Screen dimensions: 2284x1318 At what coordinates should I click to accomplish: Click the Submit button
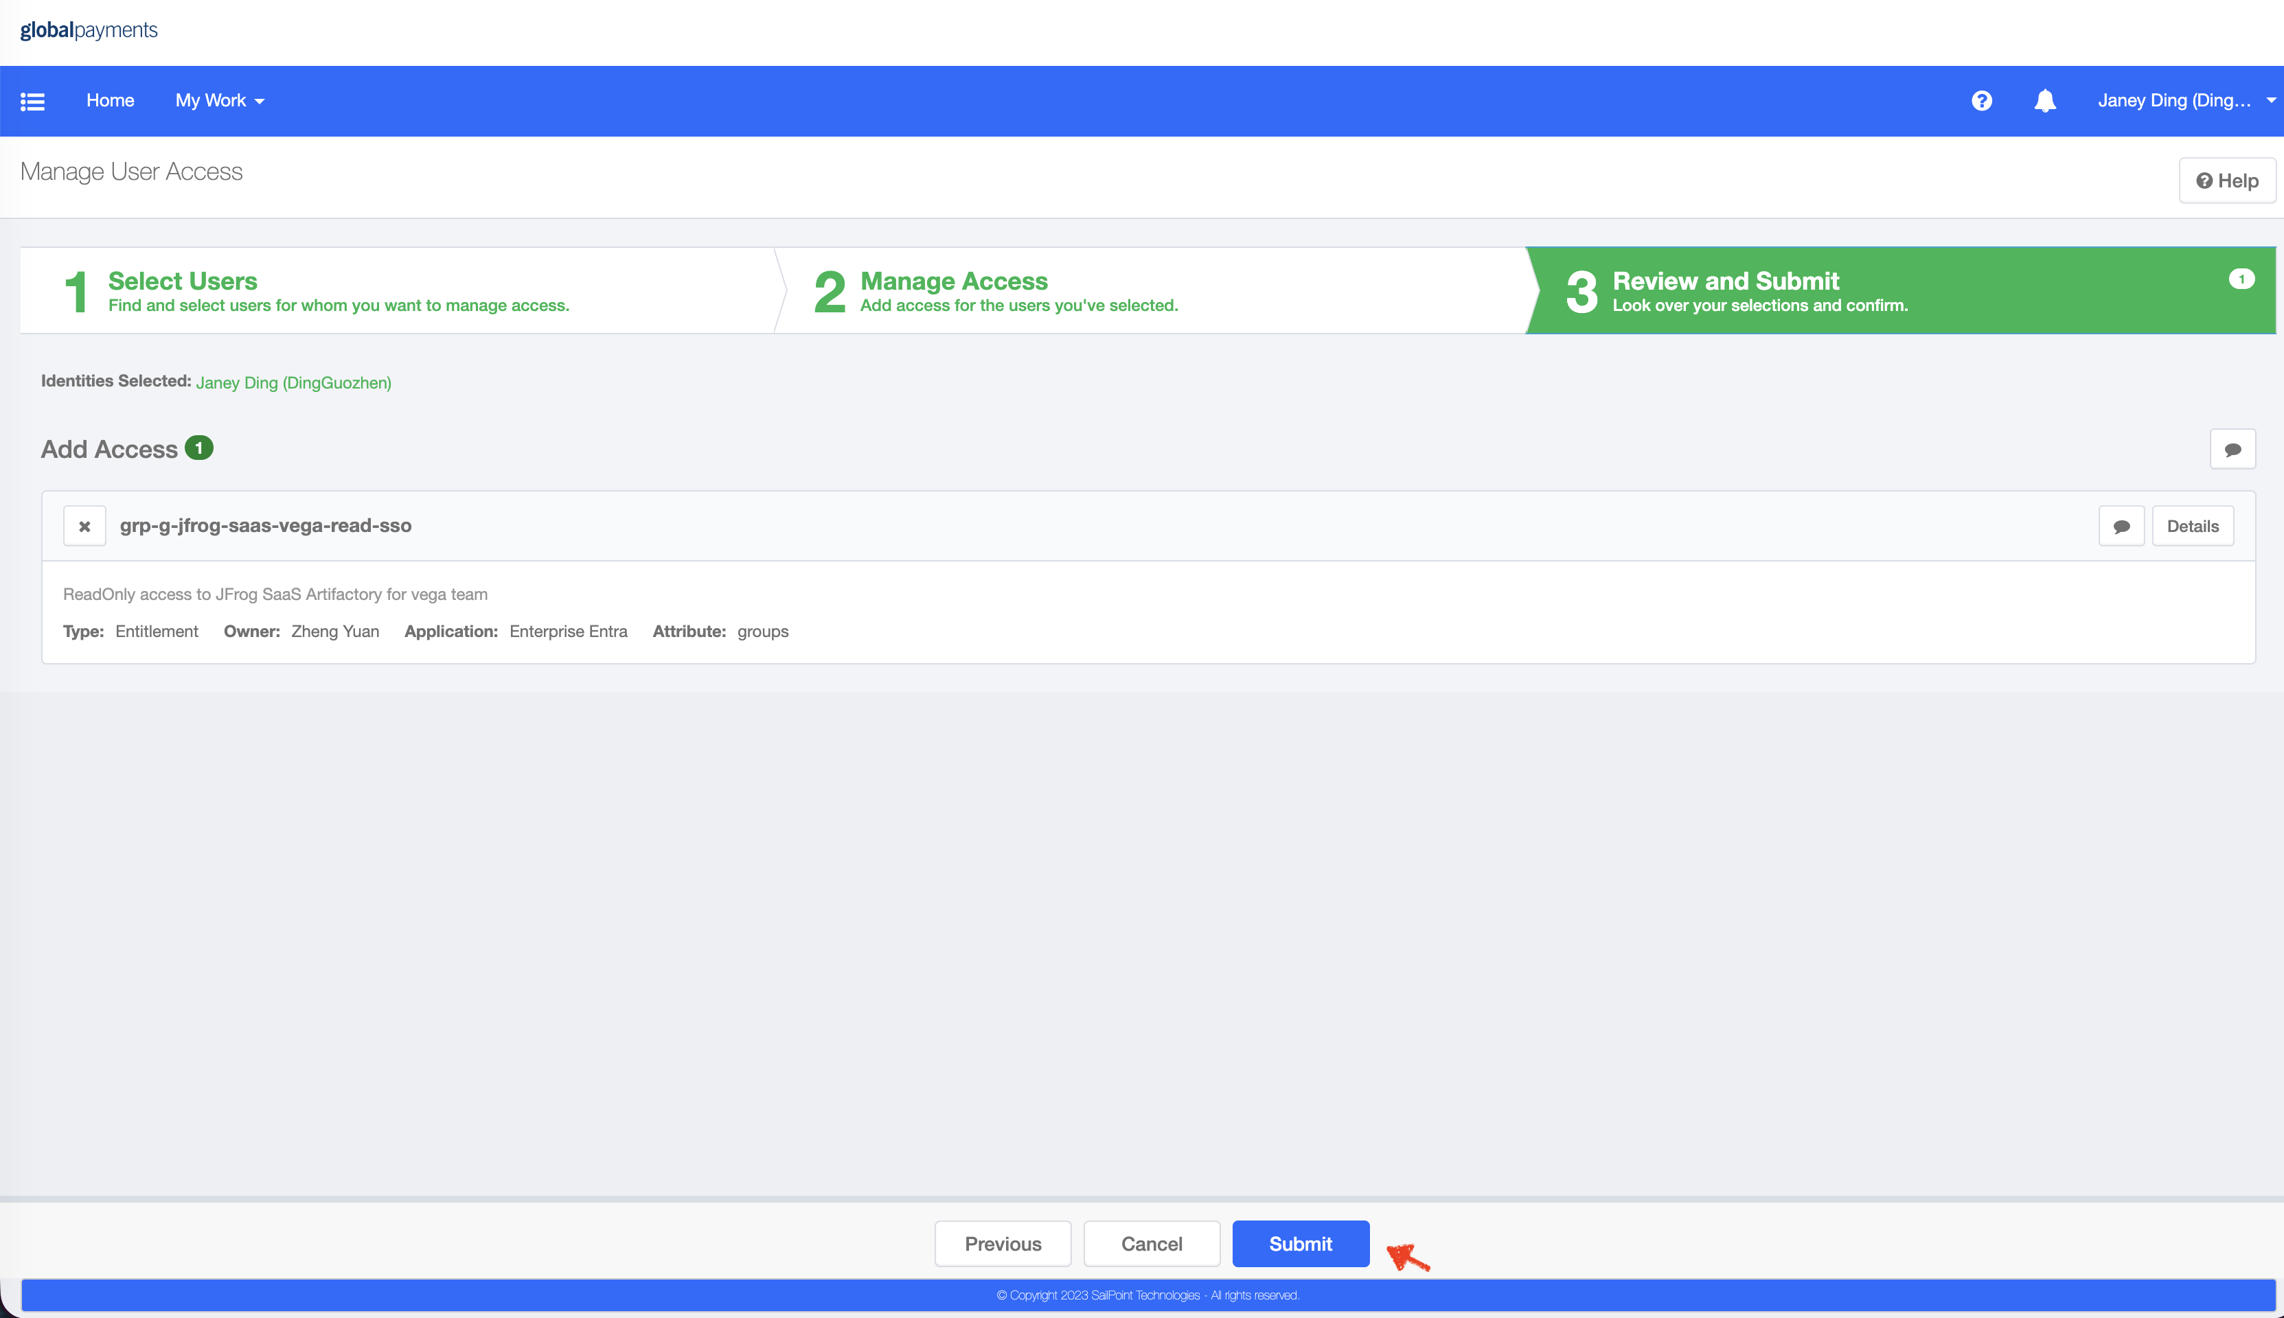(x=1300, y=1244)
